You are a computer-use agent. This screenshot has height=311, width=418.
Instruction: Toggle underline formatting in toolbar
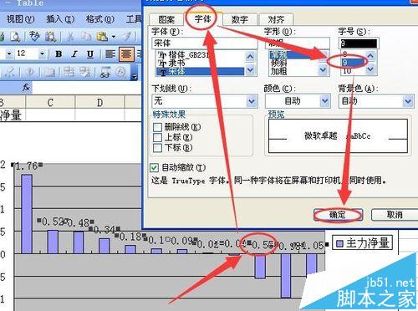pyautogui.click(x=89, y=54)
